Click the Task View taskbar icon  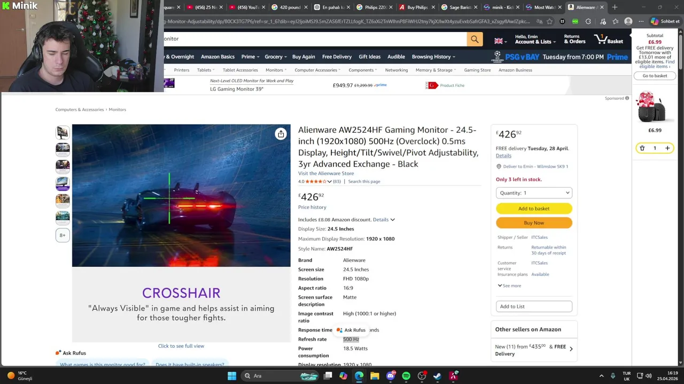click(x=328, y=376)
